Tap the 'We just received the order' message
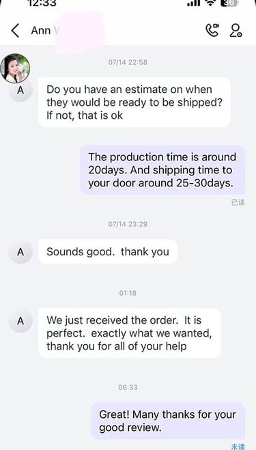Viewport: 256px width, 450px height. [130, 333]
